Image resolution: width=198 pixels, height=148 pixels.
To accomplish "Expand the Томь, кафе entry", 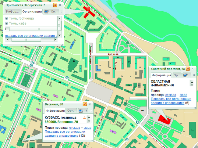I will coord(7,23).
